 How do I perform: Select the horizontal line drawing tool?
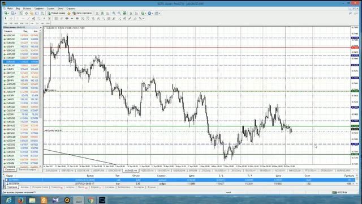(23, 18)
